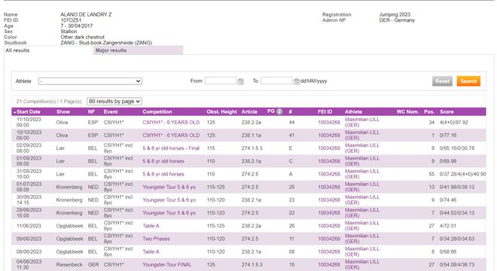
Task: Click the orange Search button
Action: point(468,81)
